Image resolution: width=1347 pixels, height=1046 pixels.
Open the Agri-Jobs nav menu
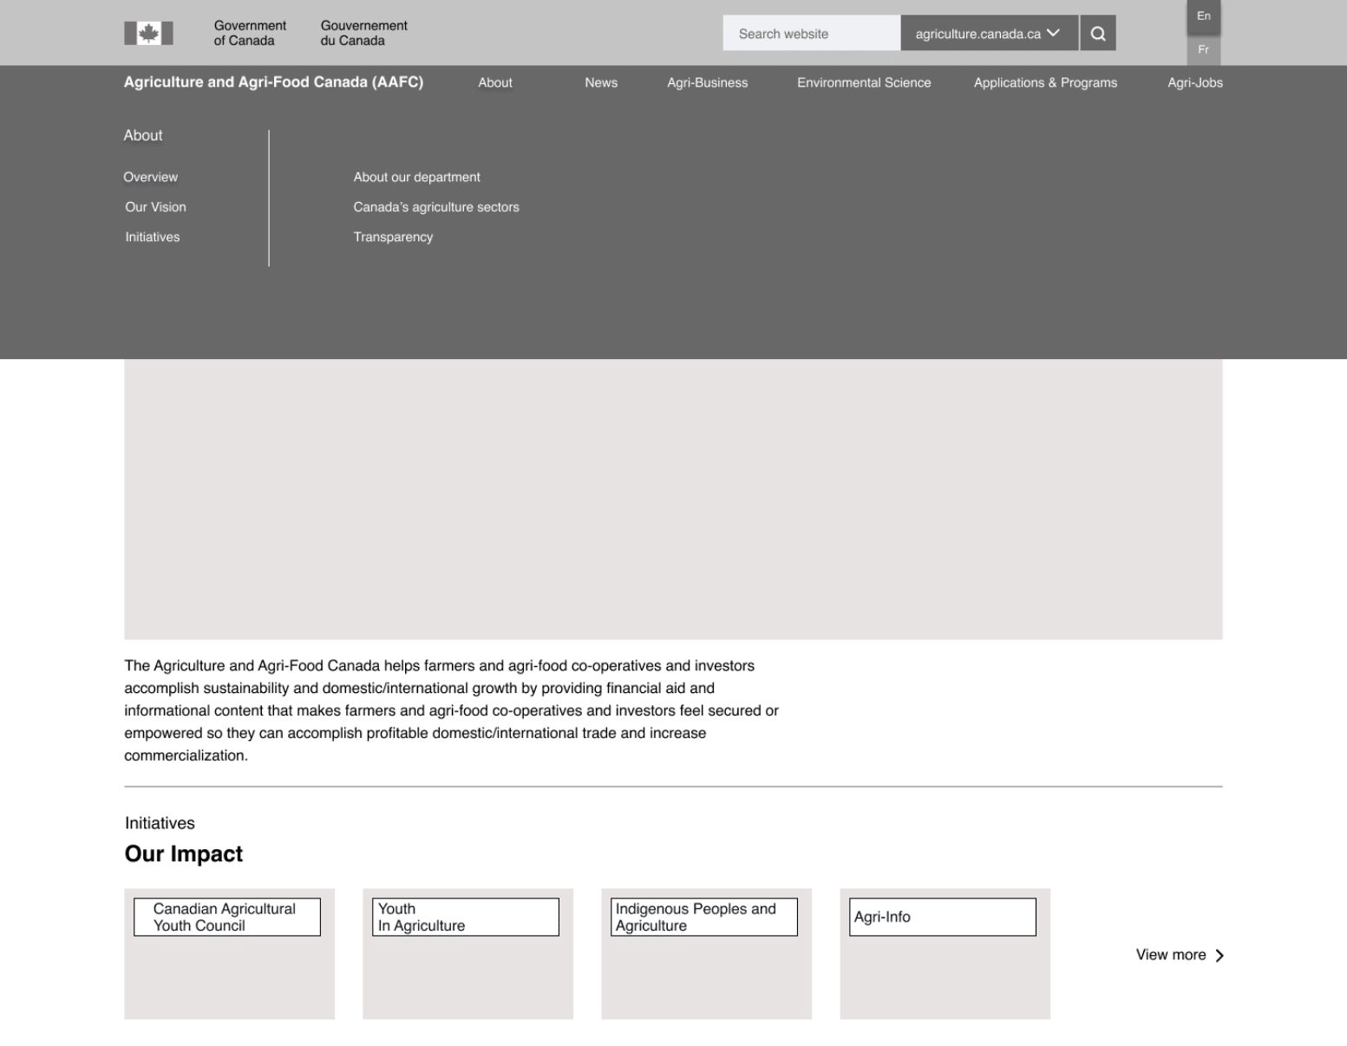click(x=1195, y=82)
